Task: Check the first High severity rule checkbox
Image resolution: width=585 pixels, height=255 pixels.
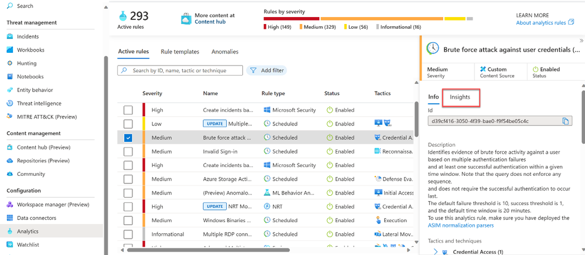Action: [x=128, y=110]
